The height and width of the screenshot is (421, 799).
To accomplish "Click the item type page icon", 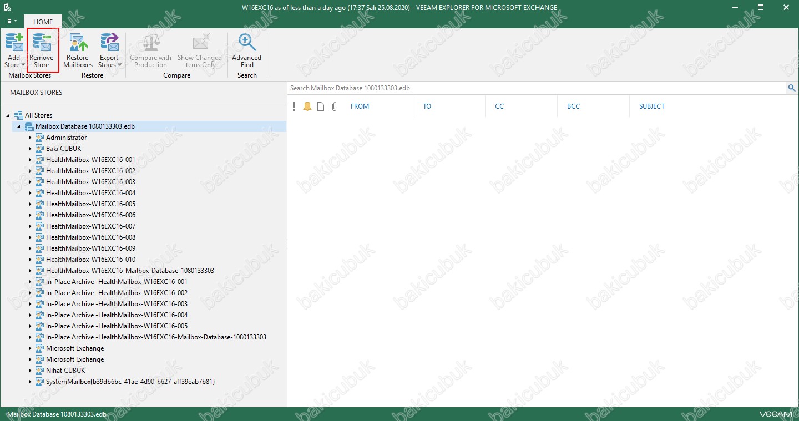I will pos(321,106).
